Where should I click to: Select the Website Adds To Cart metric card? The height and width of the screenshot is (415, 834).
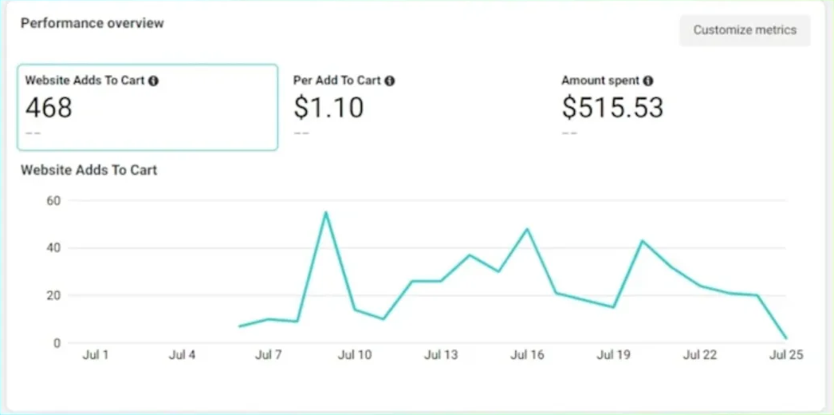[148, 108]
